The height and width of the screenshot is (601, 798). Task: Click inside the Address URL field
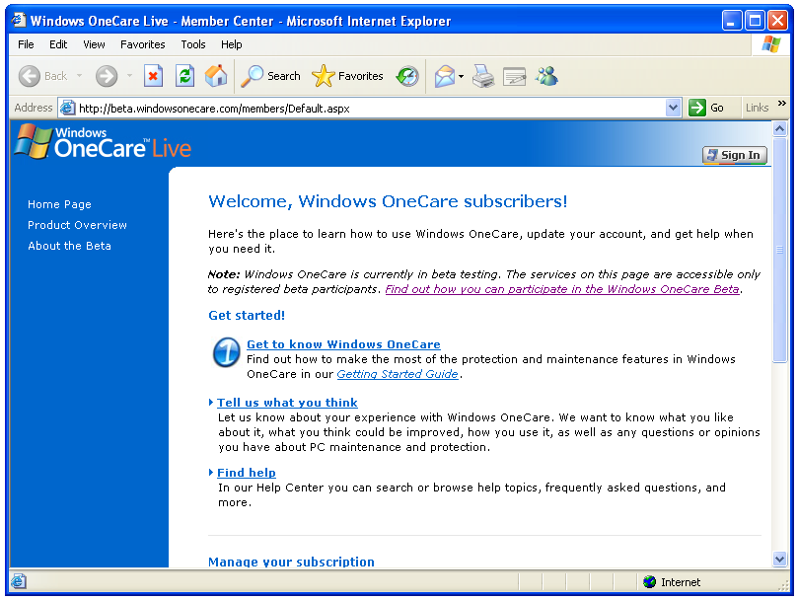pos(369,108)
